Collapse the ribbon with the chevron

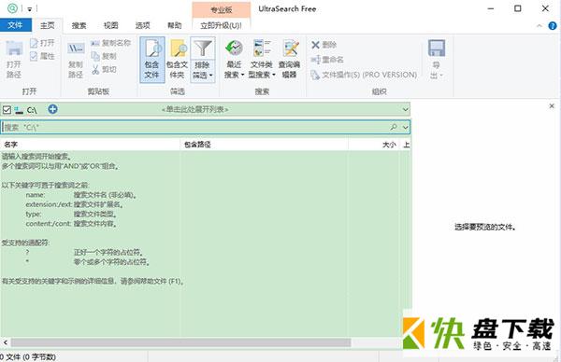pos(539,26)
